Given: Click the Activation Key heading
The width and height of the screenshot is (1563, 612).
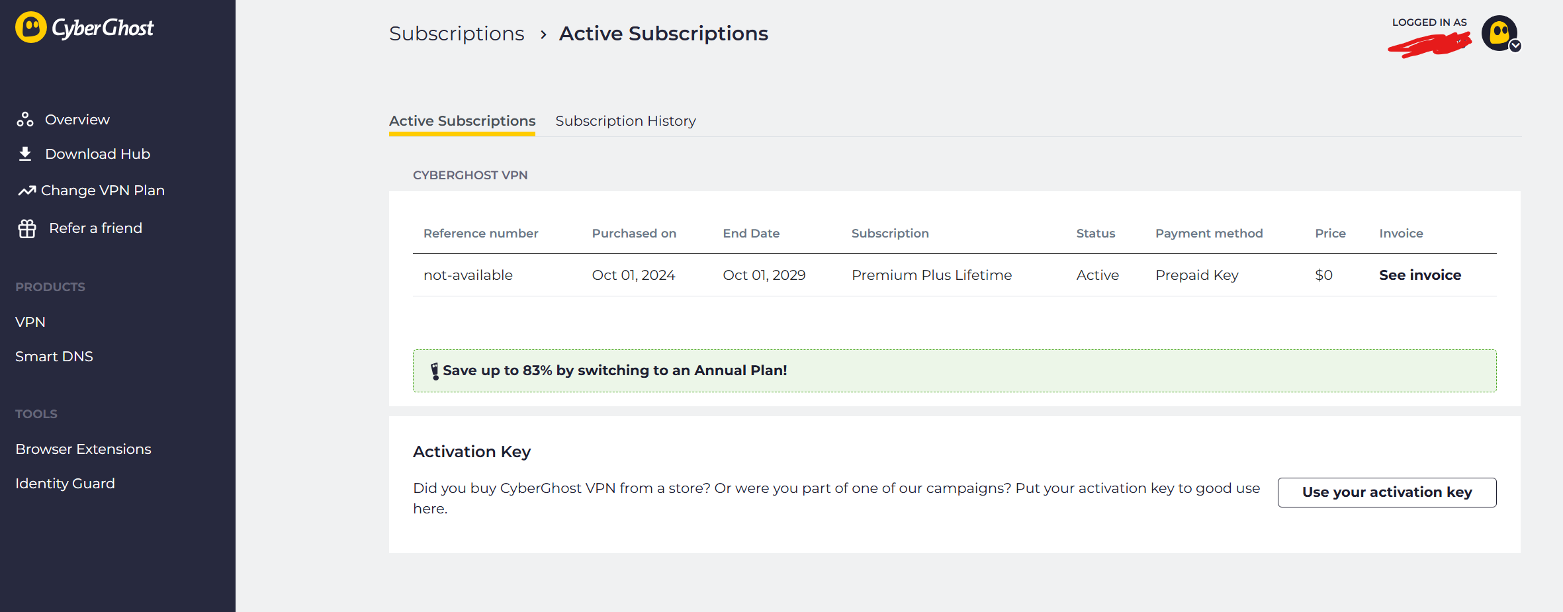Looking at the screenshot, I should click(x=472, y=452).
